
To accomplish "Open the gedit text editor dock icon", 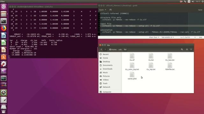I will point(4,100).
